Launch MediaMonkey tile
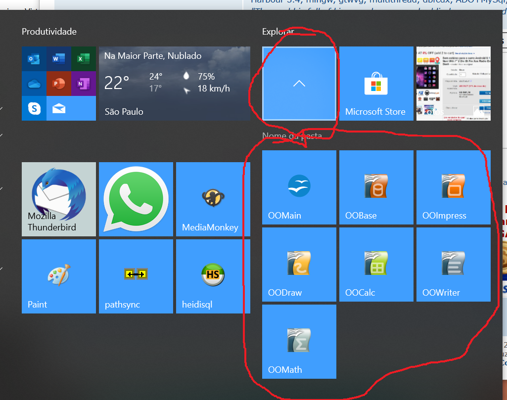Screen dimensions: 507x400 click(213, 199)
